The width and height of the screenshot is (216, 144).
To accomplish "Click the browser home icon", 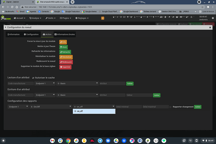I will pos(17,7).
